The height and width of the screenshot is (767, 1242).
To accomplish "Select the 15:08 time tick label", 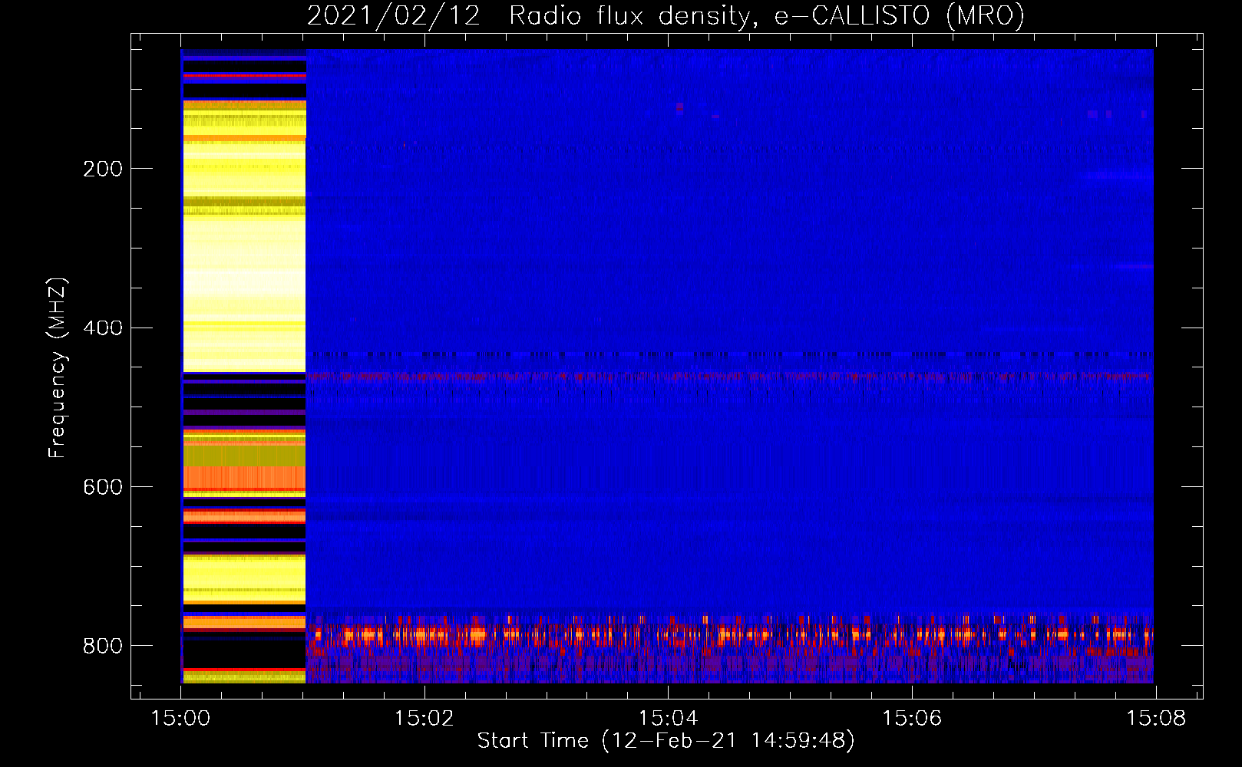I will point(1155,719).
